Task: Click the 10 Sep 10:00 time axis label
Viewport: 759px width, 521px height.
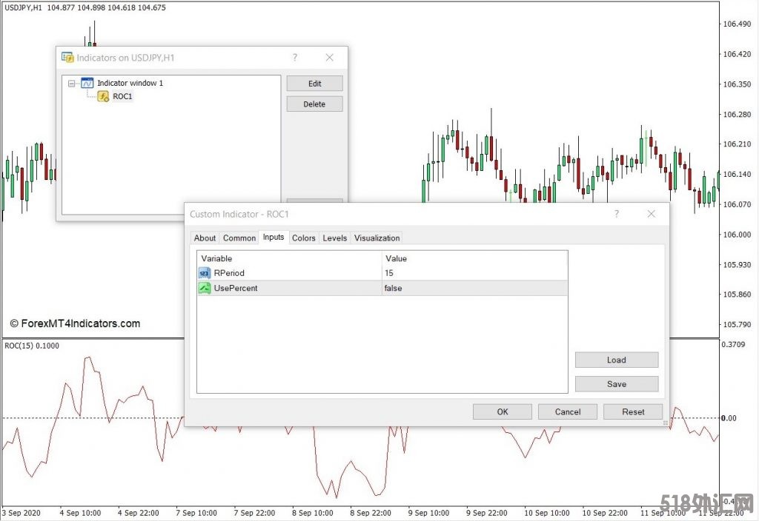Action: click(x=547, y=513)
